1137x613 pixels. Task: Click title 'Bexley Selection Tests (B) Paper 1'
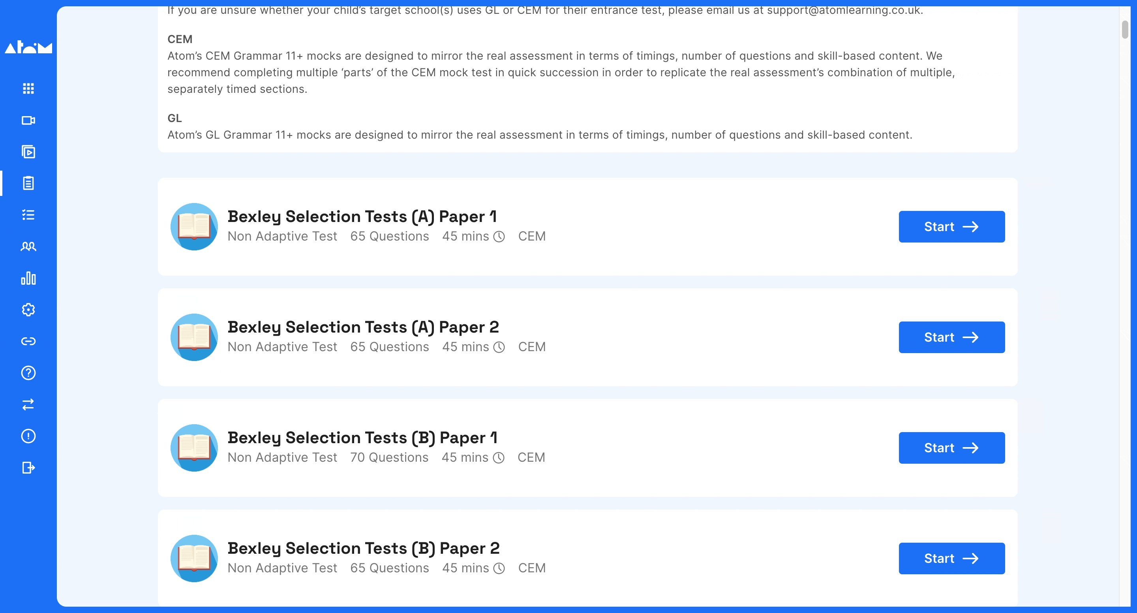[x=363, y=438]
